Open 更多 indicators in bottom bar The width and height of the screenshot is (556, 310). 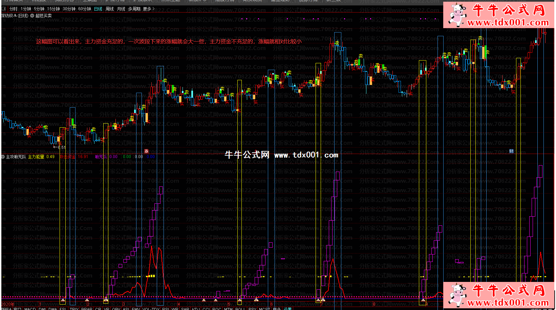pyautogui.click(x=277, y=308)
